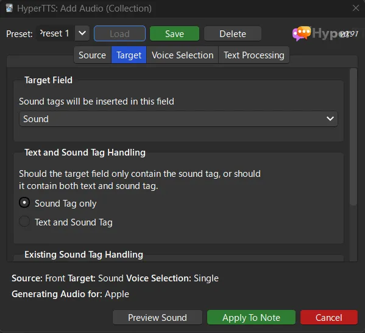
Task: Click the app icon in title bar
Action: (x=9, y=8)
